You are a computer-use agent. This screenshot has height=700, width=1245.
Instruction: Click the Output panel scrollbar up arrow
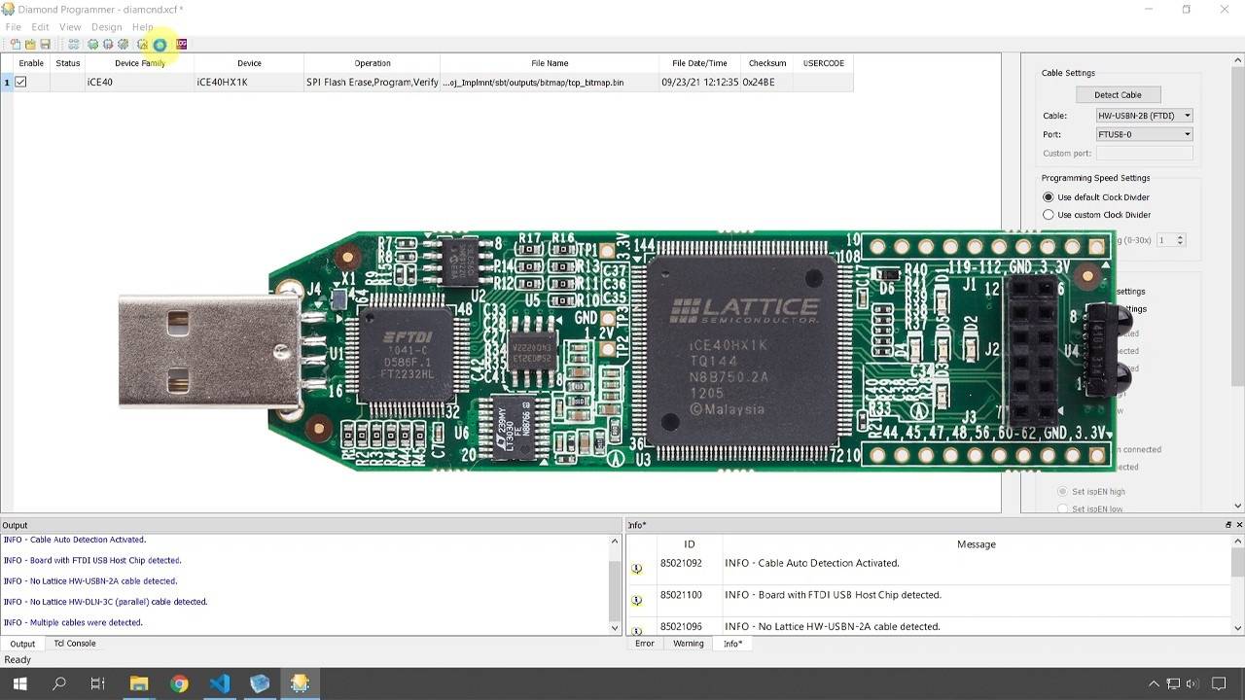pyautogui.click(x=615, y=541)
